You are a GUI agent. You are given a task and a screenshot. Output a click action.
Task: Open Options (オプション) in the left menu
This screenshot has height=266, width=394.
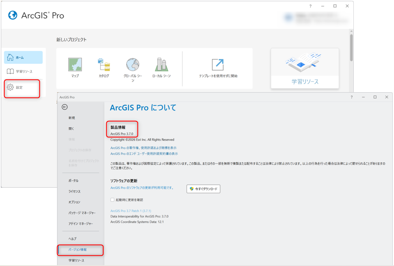pyautogui.click(x=74, y=202)
